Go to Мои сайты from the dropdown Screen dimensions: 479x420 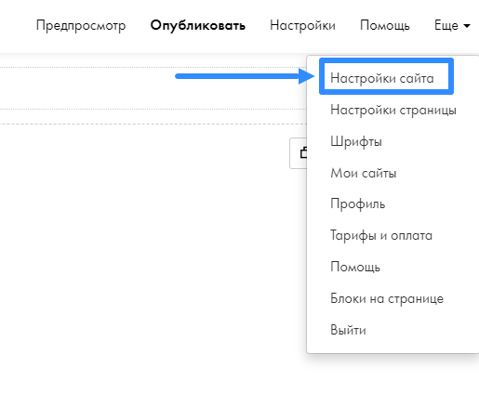[364, 173]
